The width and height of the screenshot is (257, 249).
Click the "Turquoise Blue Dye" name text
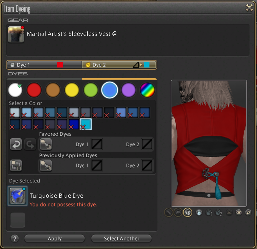(57, 196)
